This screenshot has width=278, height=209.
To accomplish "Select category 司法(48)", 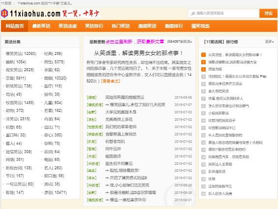I will (14, 94).
